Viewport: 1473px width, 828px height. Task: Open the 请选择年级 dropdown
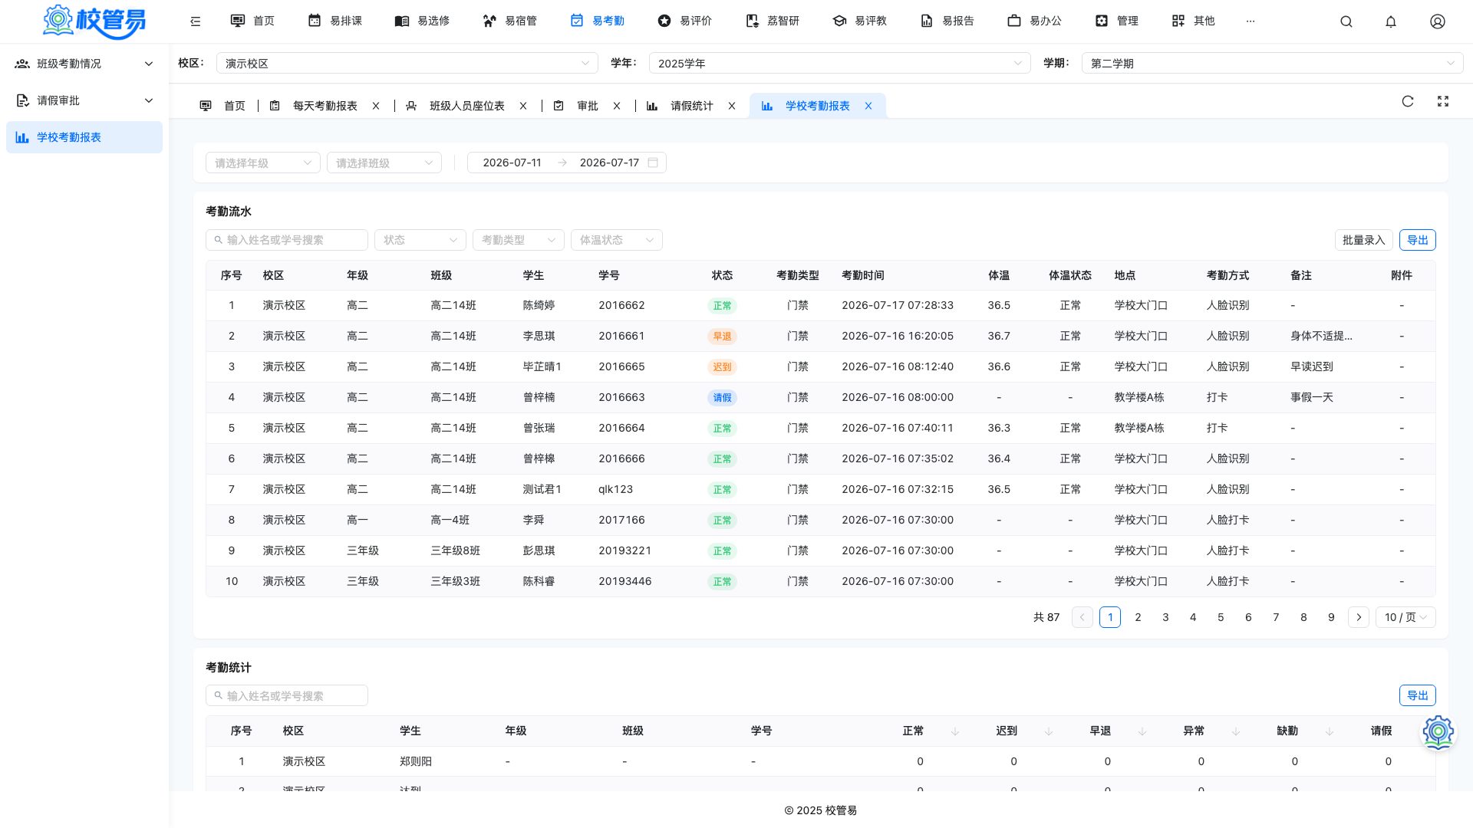tap(263, 163)
